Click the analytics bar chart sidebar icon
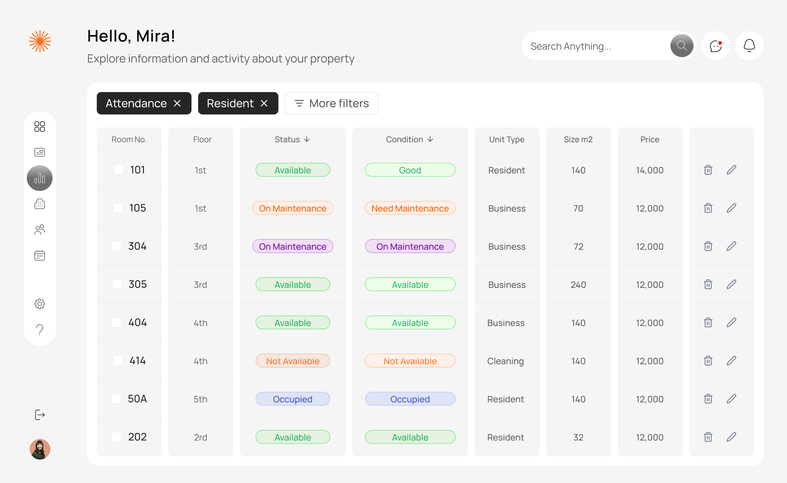 click(40, 178)
